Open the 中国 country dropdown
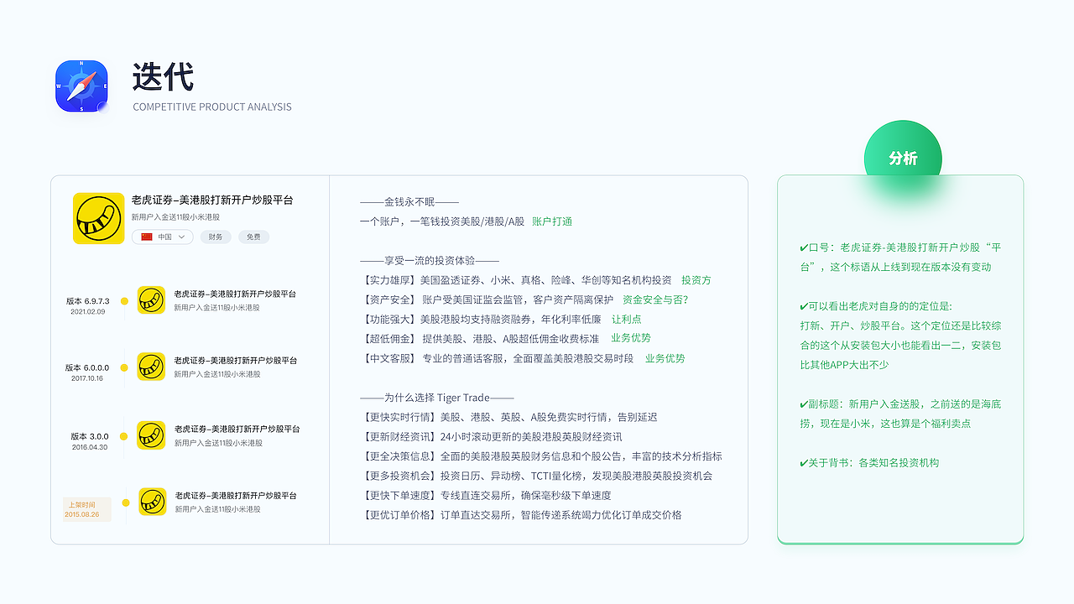Viewport: 1074px width, 604px height. coord(163,237)
